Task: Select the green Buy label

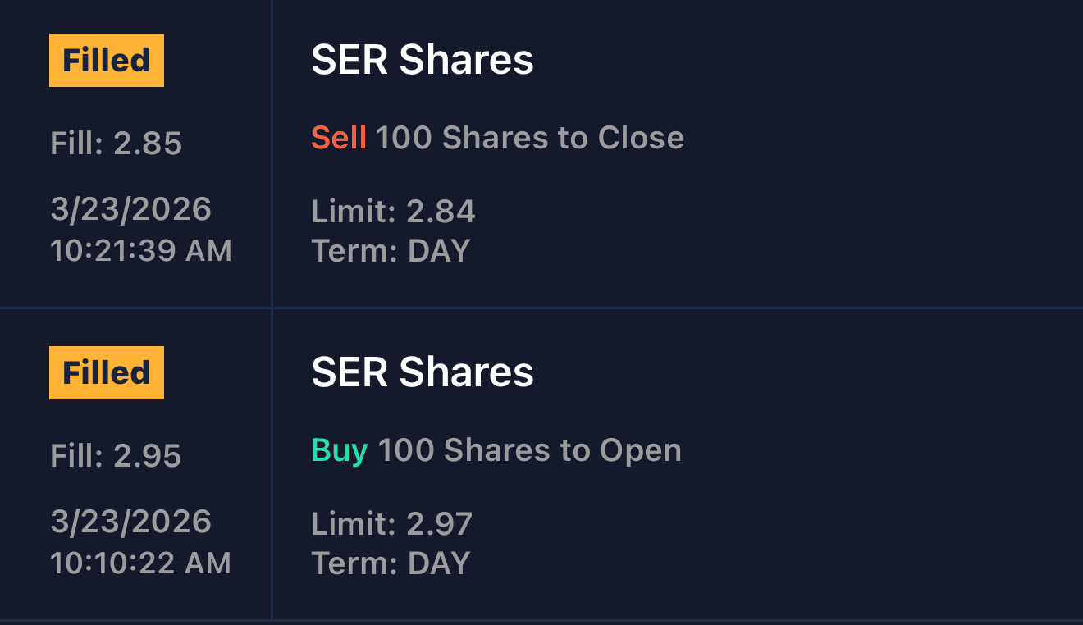Action: pyautogui.click(x=339, y=450)
